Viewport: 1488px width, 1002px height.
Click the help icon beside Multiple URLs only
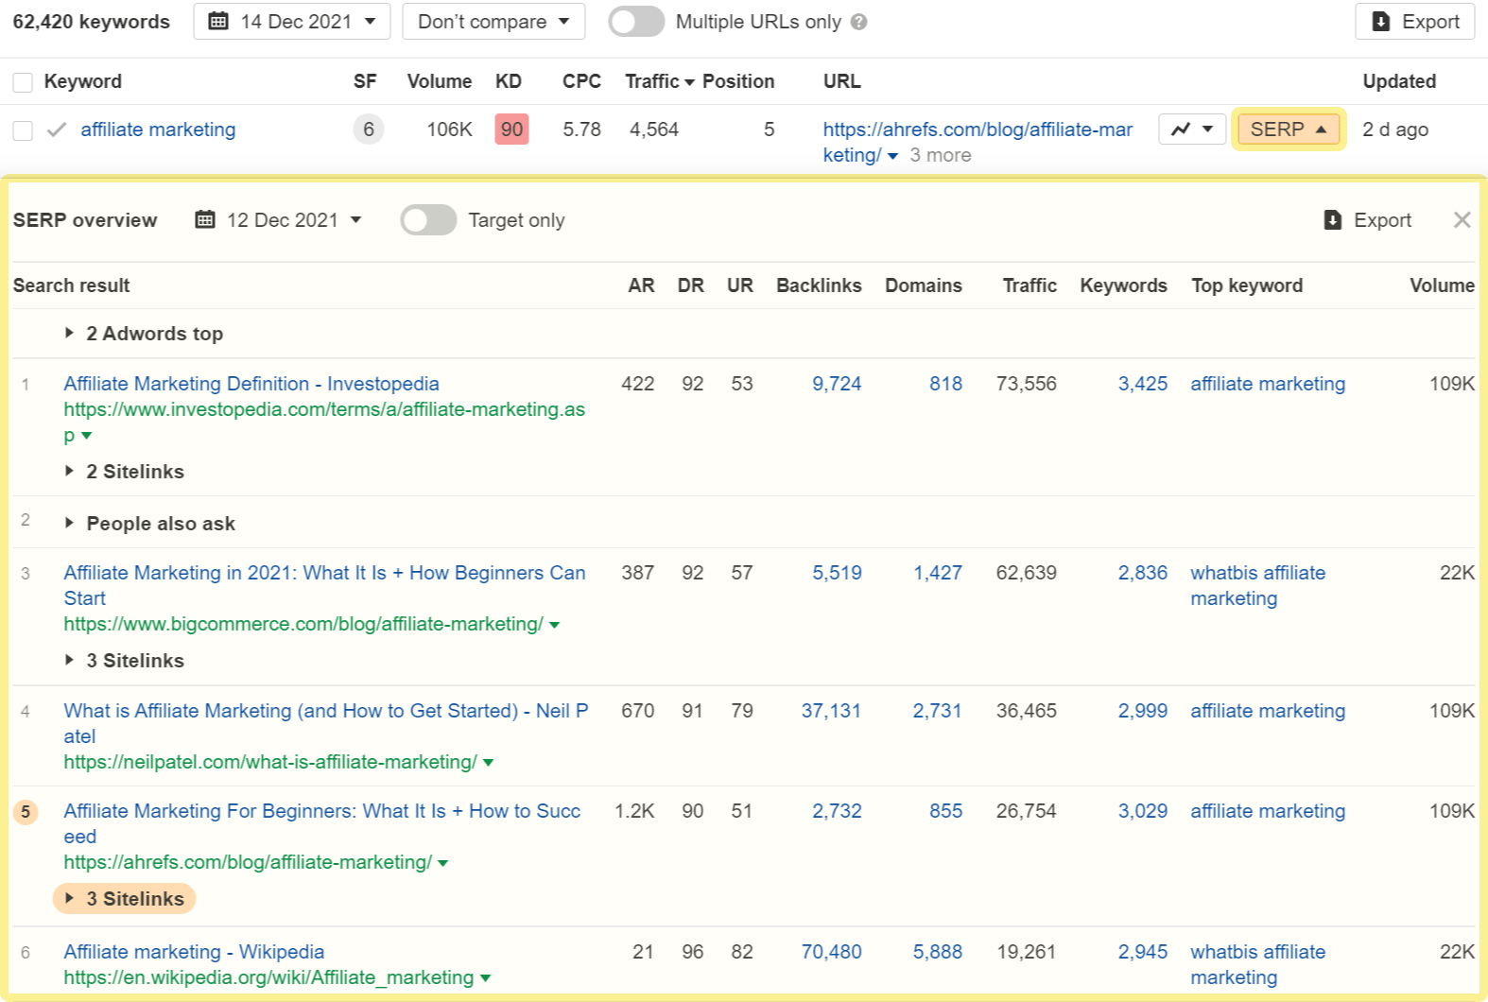point(858,22)
